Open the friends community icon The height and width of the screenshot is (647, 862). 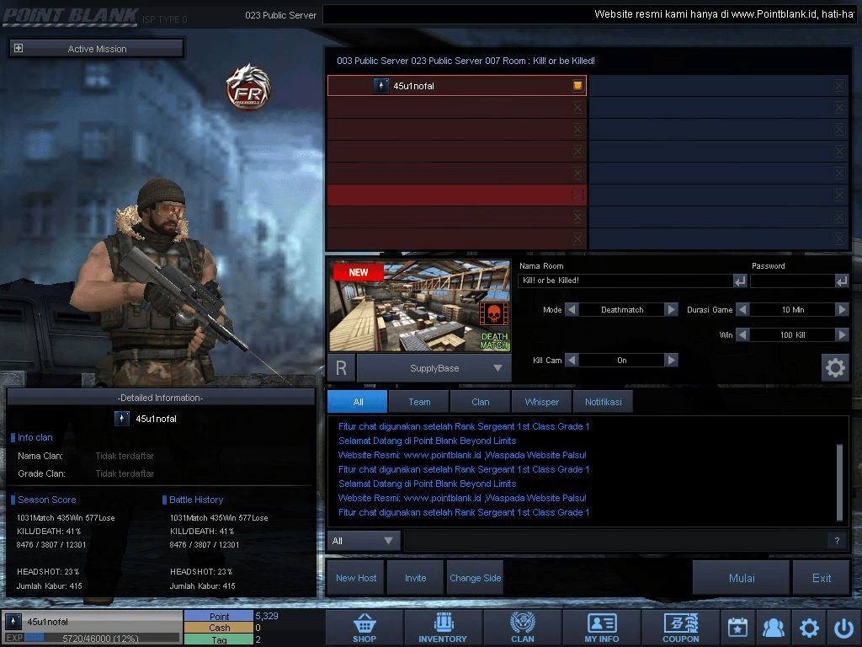coord(773,628)
